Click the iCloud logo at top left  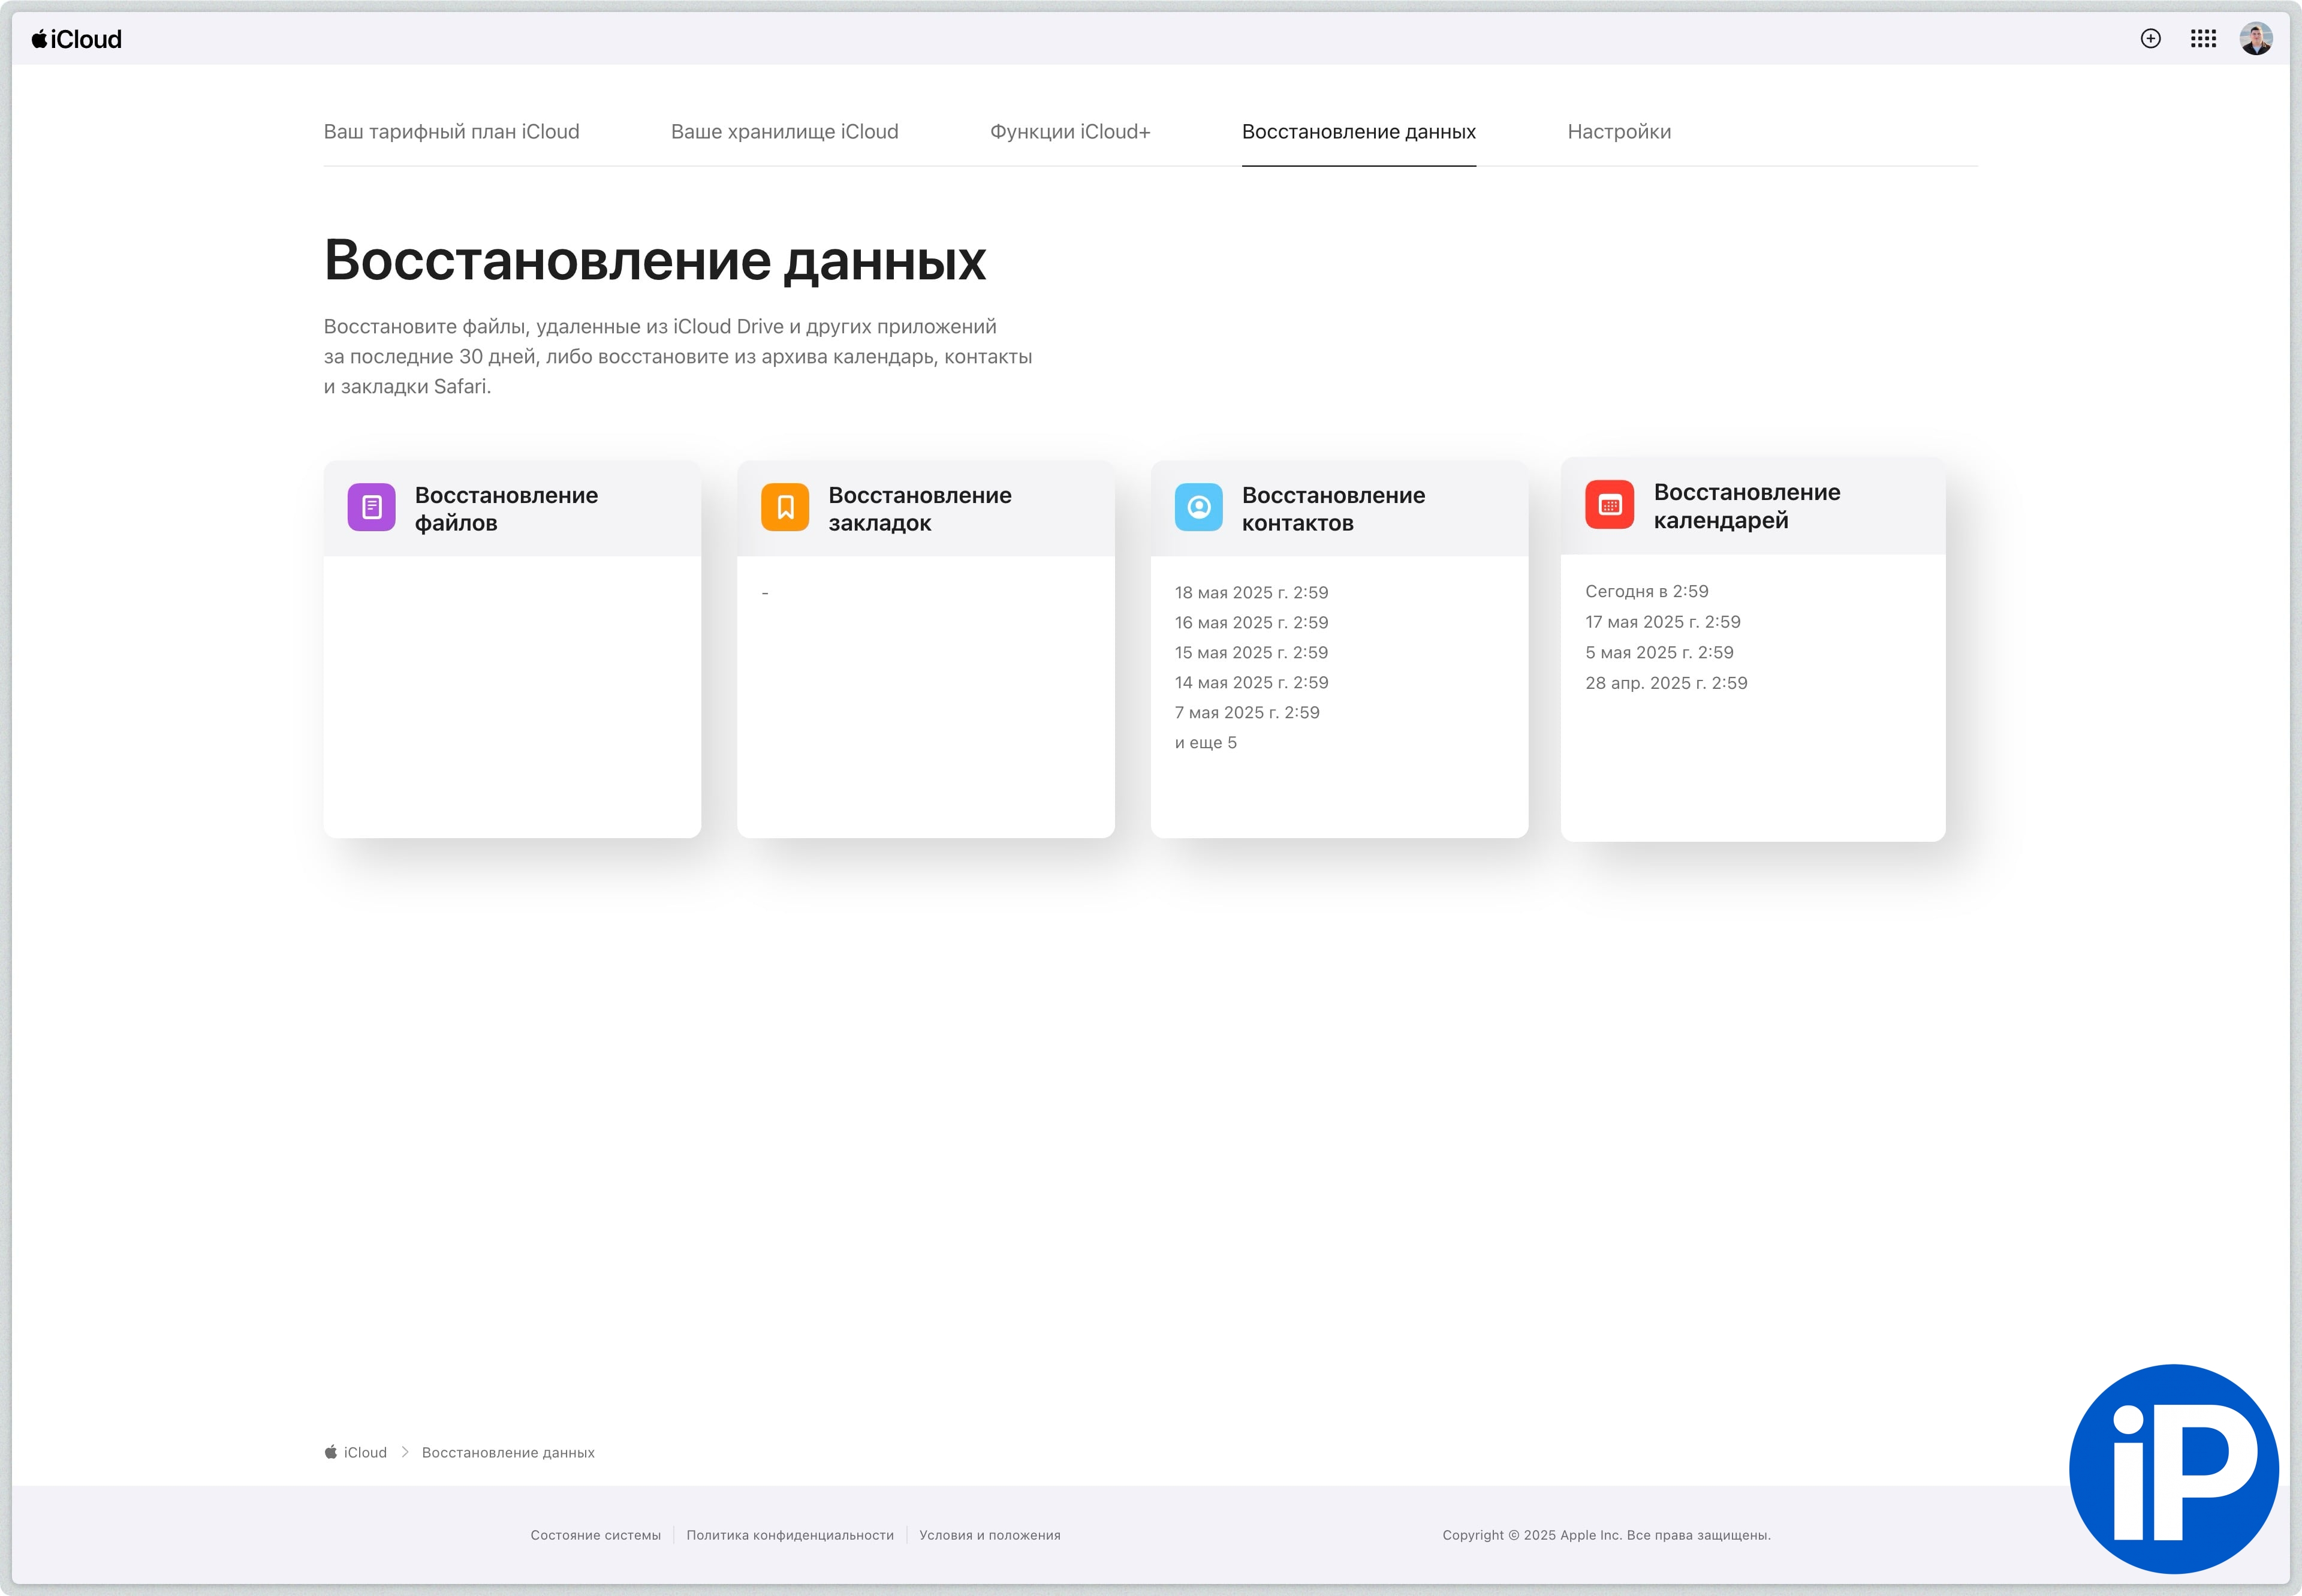pos(77,39)
